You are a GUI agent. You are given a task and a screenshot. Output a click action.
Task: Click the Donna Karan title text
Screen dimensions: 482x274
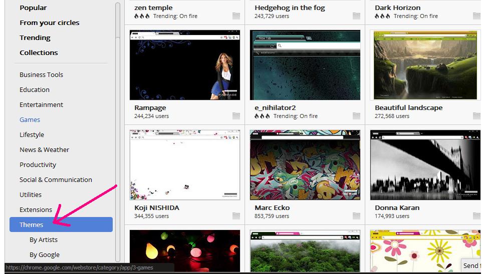pyautogui.click(x=397, y=207)
